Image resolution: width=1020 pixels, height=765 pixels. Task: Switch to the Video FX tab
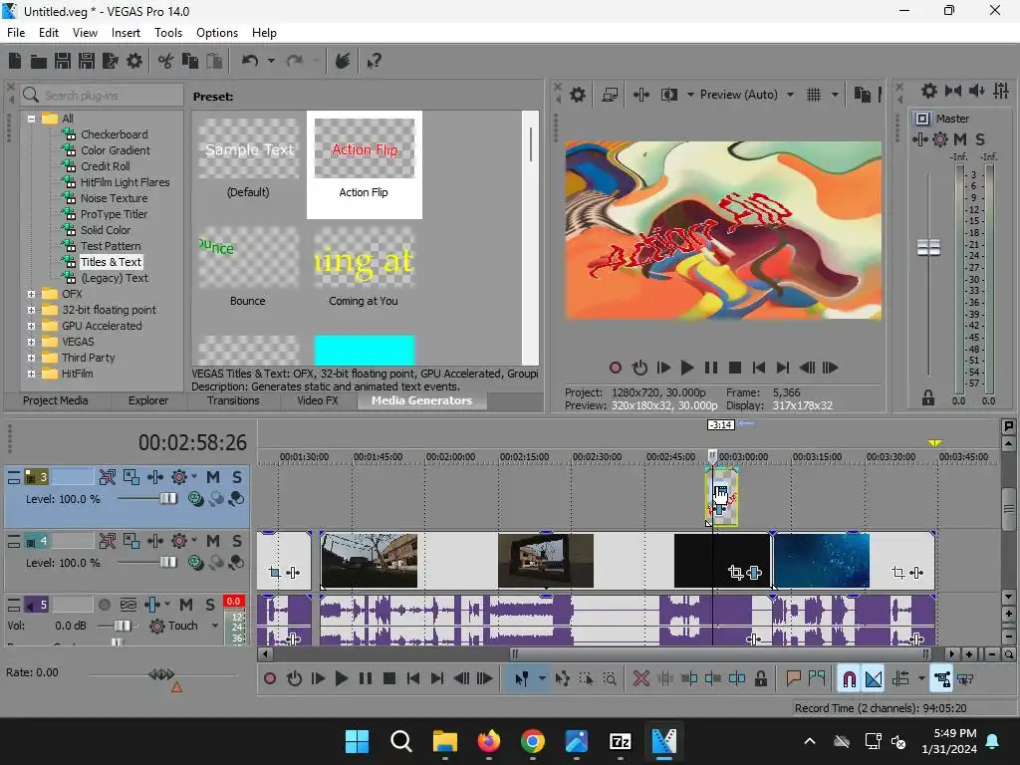coord(318,400)
